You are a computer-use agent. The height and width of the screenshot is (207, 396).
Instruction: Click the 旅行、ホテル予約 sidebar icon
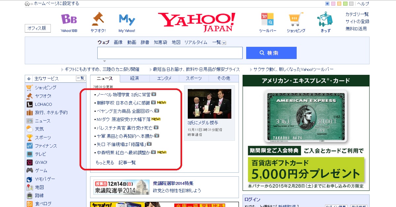point(29,112)
